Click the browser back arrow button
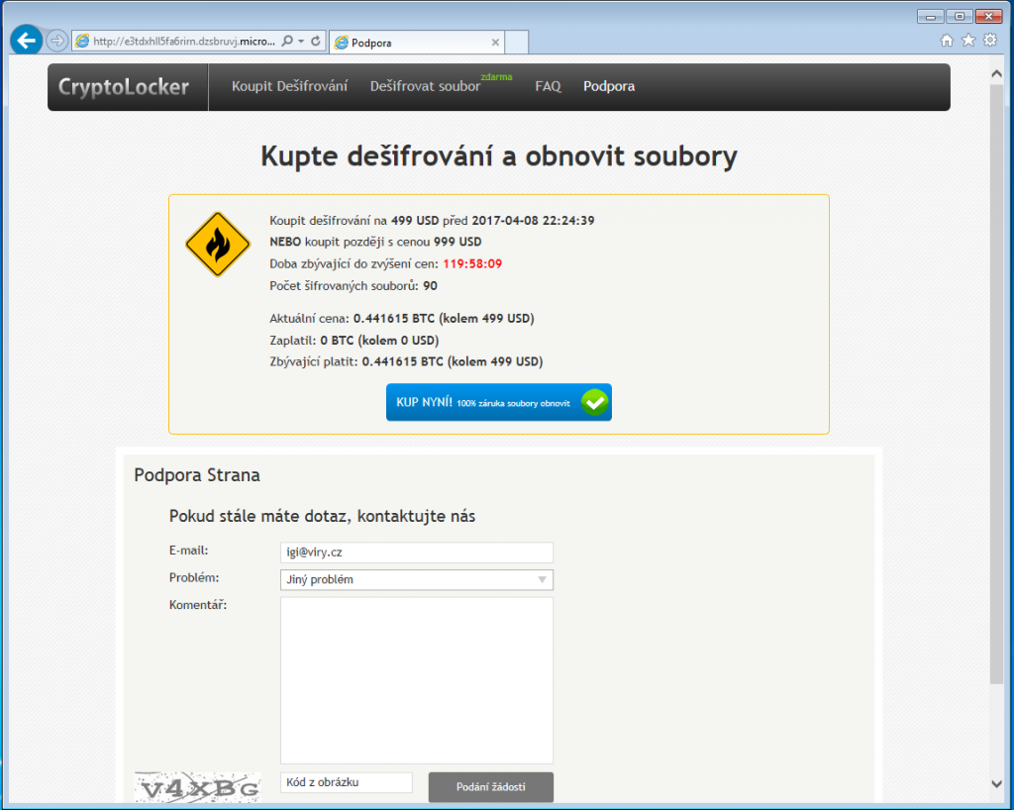Image resolution: width=1014 pixels, height=810 pixels. coord(27,41)
